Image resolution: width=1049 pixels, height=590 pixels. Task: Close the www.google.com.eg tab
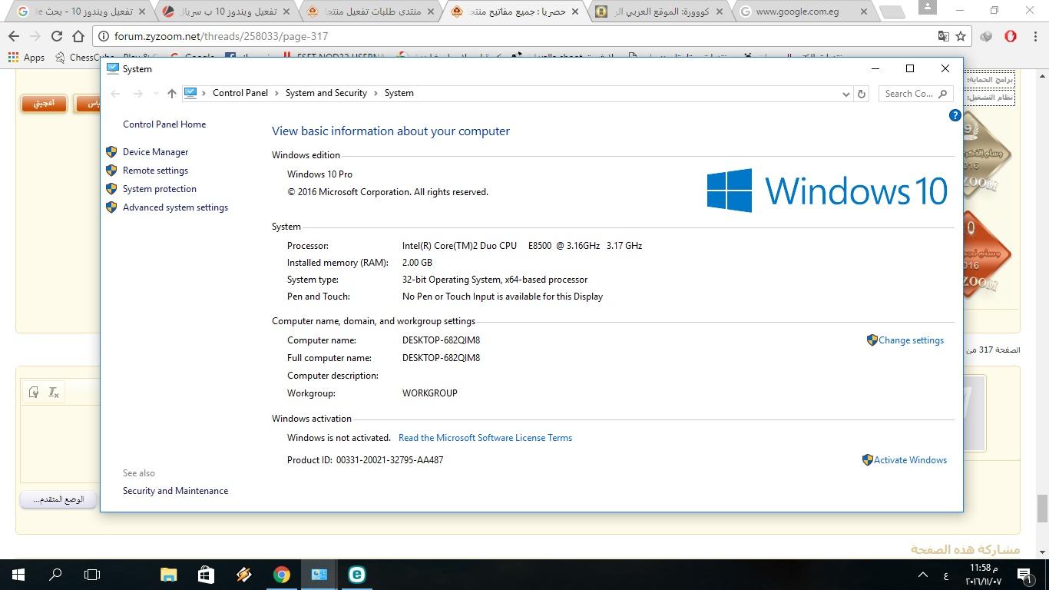(x=864, y=12)
